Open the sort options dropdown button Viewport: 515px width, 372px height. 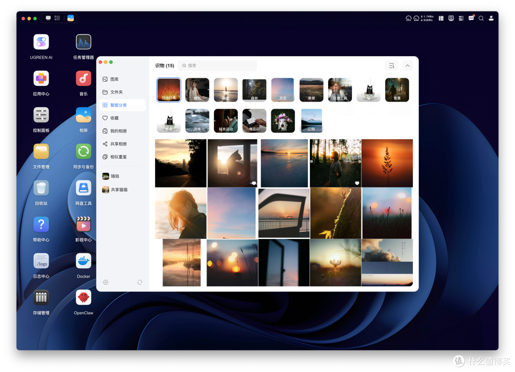(391, 66)
